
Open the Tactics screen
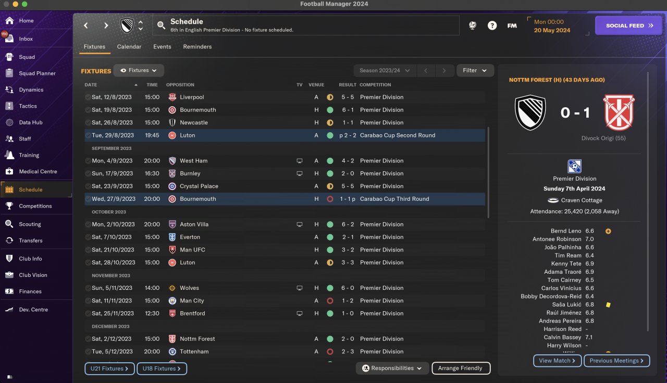click(x=28, y=106)
